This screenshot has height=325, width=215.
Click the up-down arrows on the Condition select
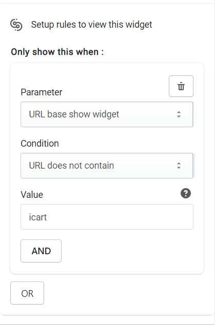pyautogui.click(x=179, y=166)
